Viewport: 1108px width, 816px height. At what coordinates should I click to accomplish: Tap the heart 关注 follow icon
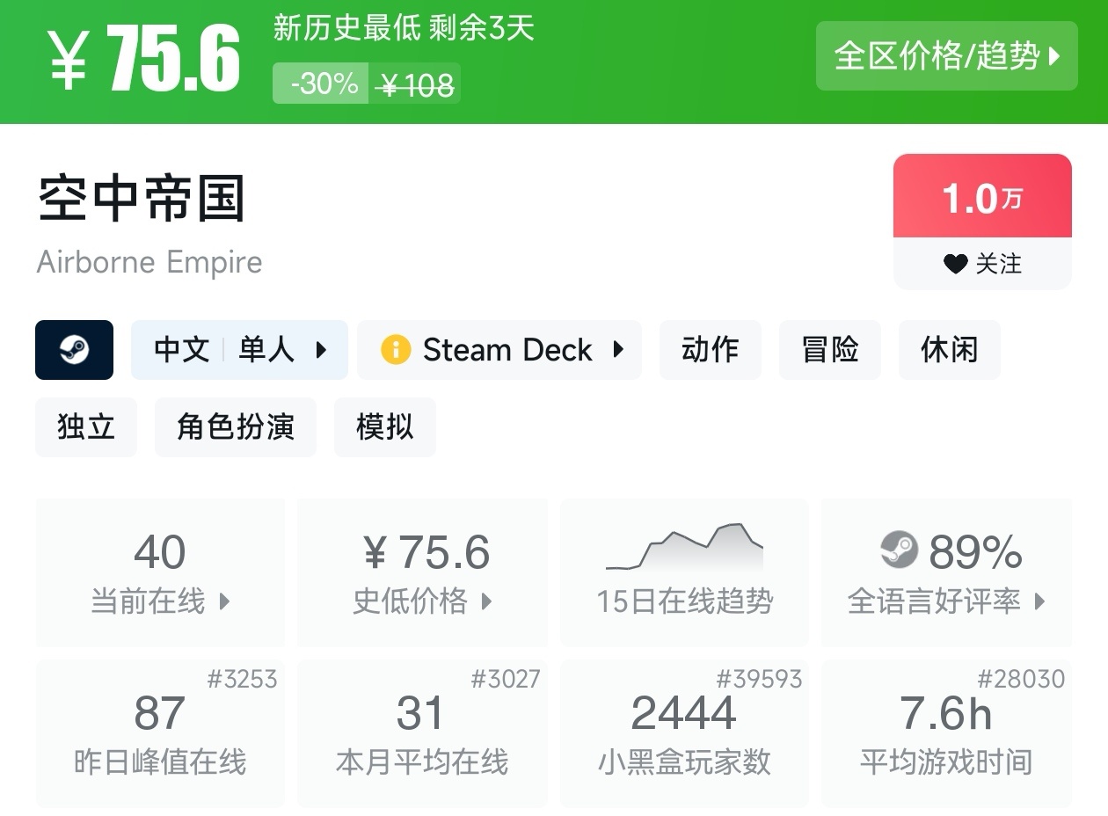point(955,264)
